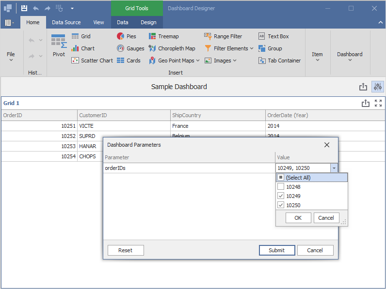Click OK in the value dropdown list
The height and width of the screenshot is (289, 386).
click(x=298, y=218)
